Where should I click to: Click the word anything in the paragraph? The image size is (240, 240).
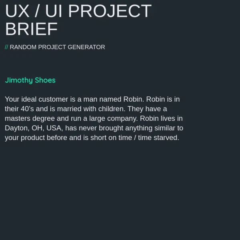click(x=139, y=128)
